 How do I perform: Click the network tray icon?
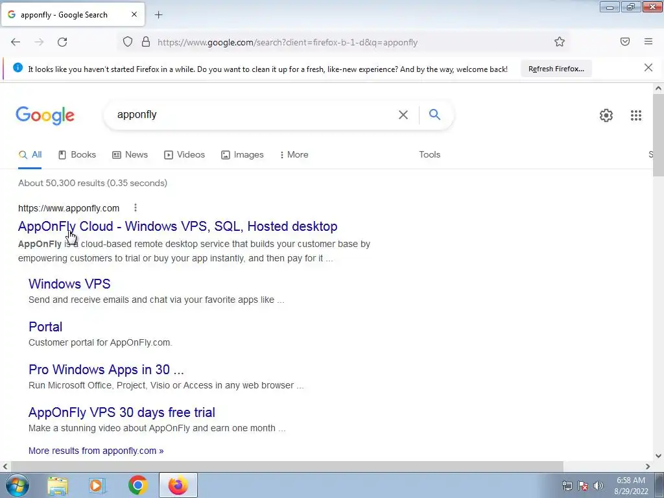coord(567,486)
